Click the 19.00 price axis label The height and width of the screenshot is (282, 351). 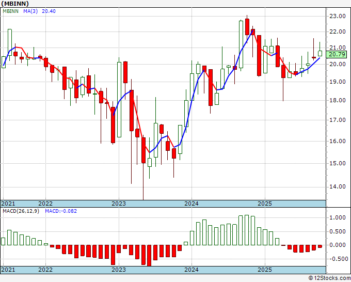coord(338,82)
